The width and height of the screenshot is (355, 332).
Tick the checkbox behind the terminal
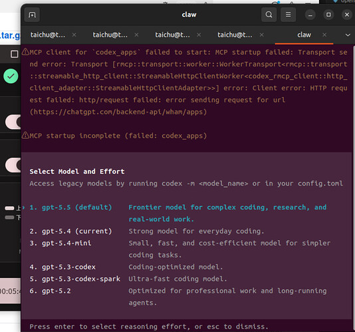[x=14, y=54]
